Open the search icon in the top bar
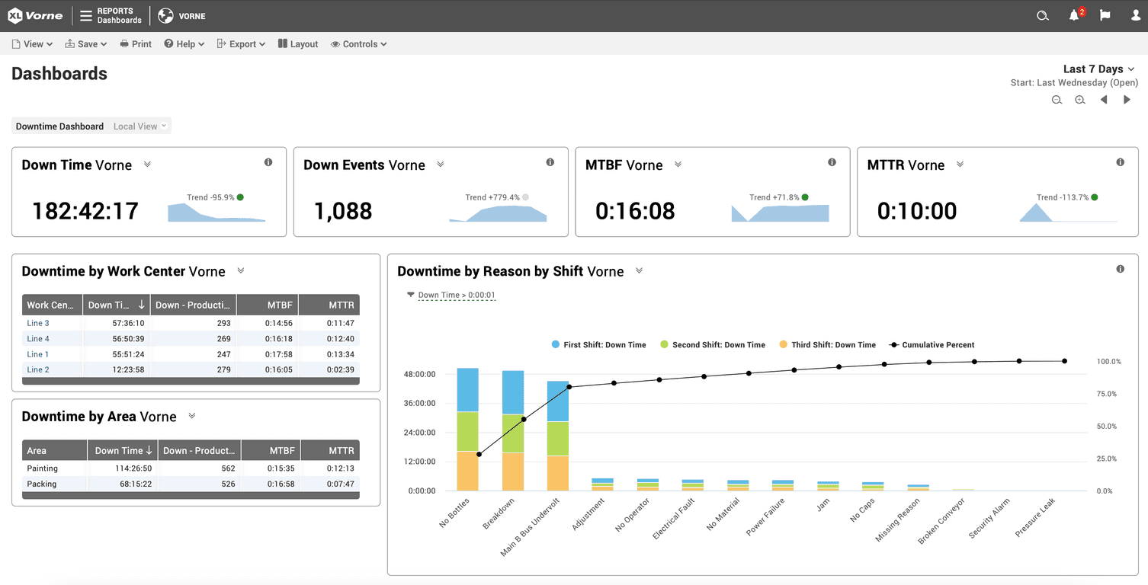The width and height of the screenshot is (1148, 585). (1042, 15)
